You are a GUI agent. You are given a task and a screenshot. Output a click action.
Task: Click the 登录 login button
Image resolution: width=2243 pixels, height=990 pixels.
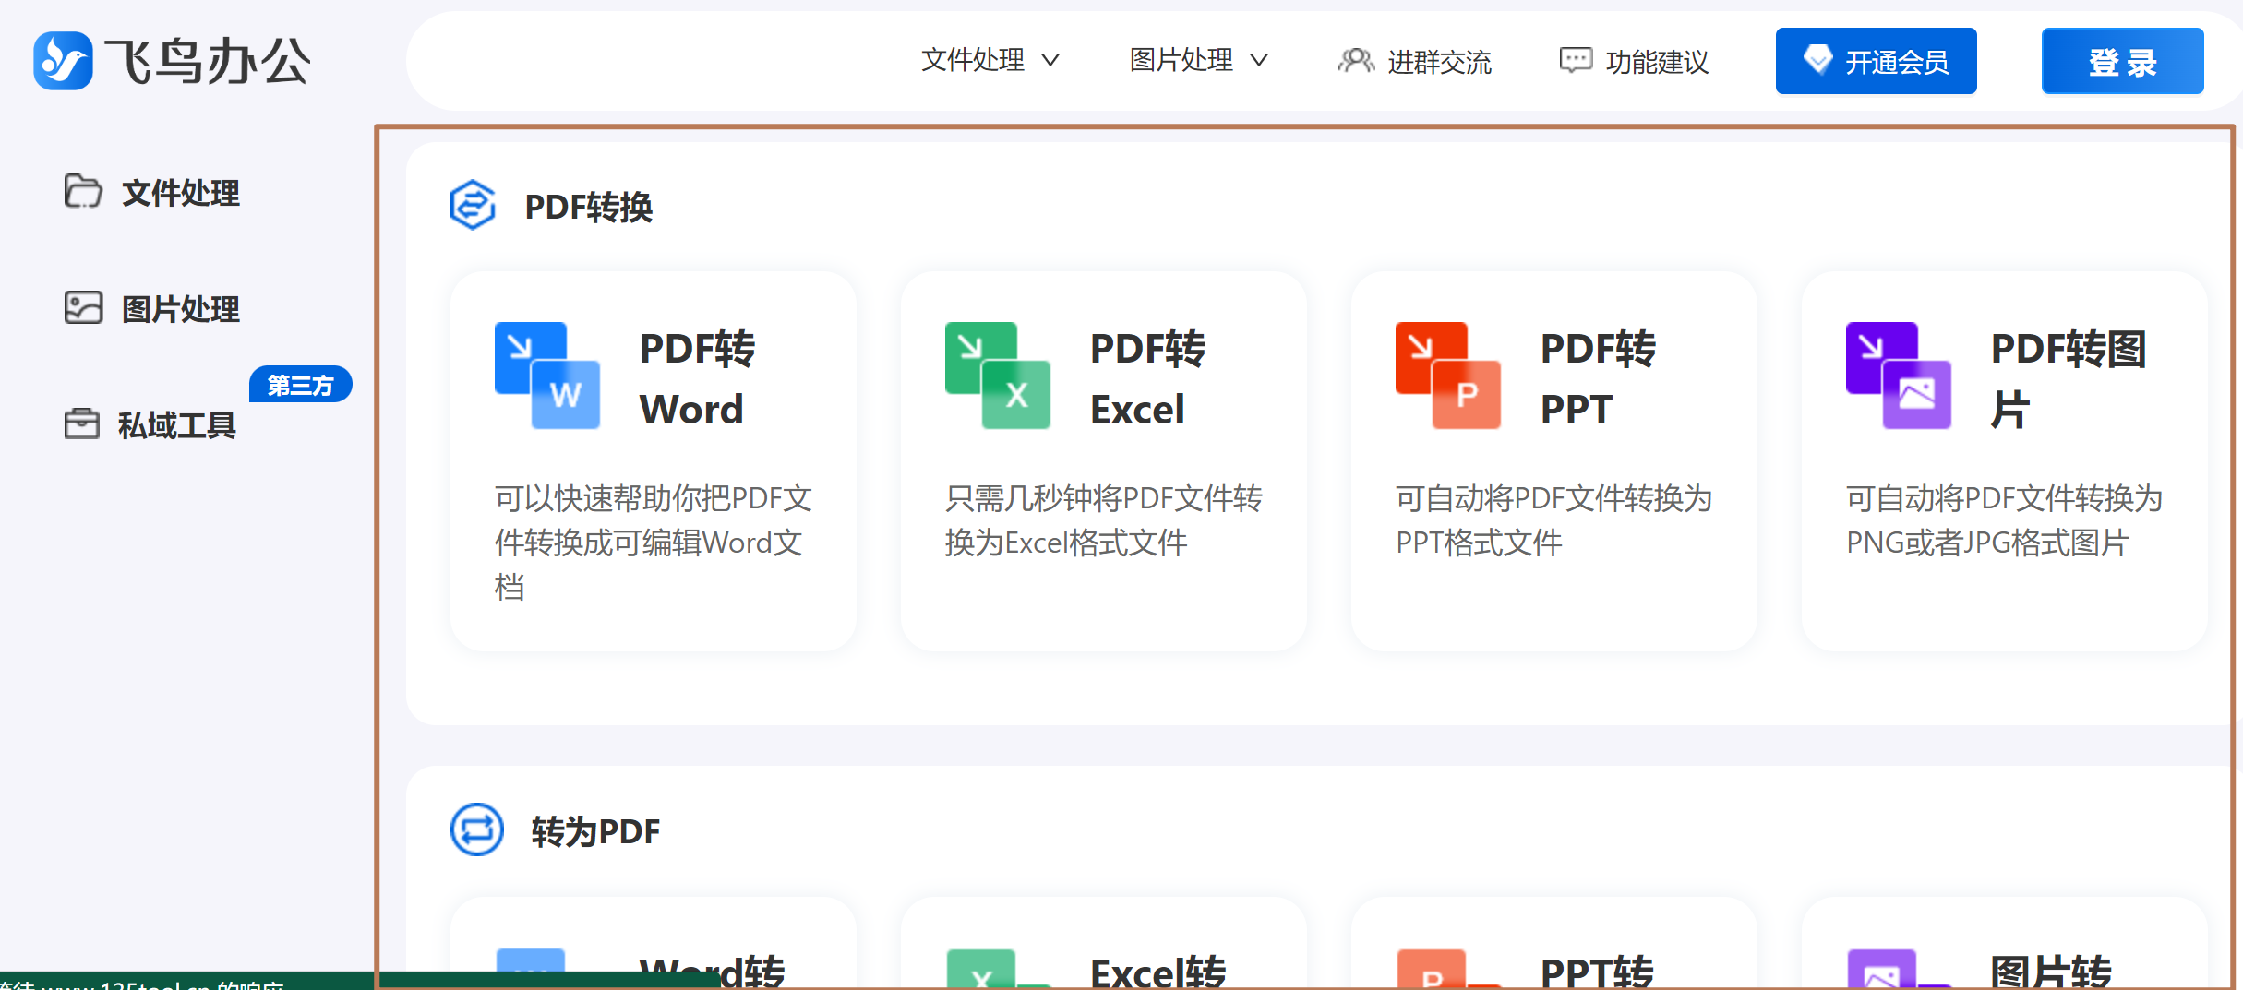[x=2123, y=60]
